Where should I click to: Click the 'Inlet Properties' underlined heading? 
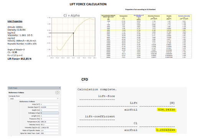15,21
